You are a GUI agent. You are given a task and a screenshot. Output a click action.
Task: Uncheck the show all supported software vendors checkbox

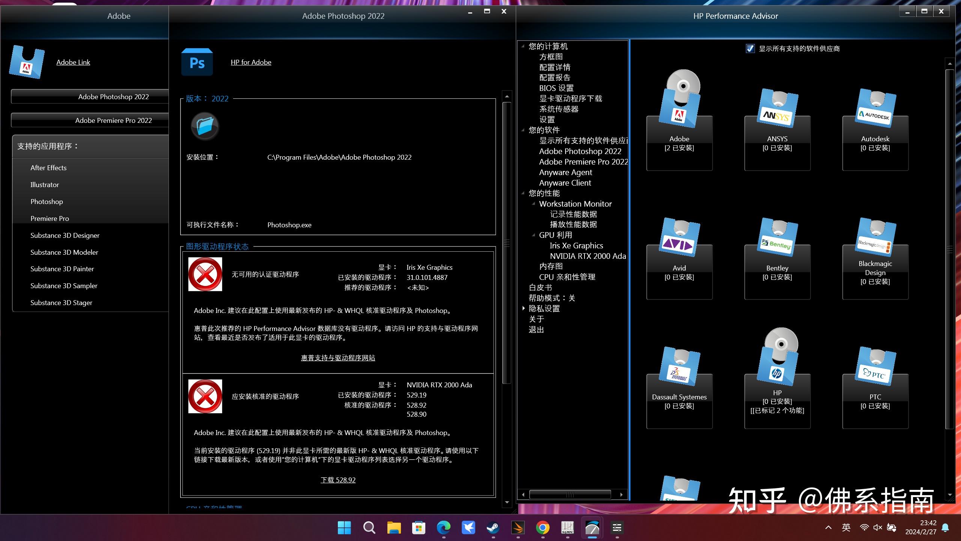coord(750,48)
